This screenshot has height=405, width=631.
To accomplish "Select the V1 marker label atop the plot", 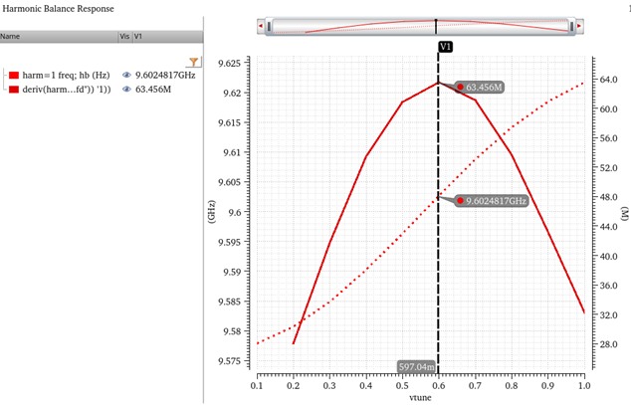I will 445,47.
